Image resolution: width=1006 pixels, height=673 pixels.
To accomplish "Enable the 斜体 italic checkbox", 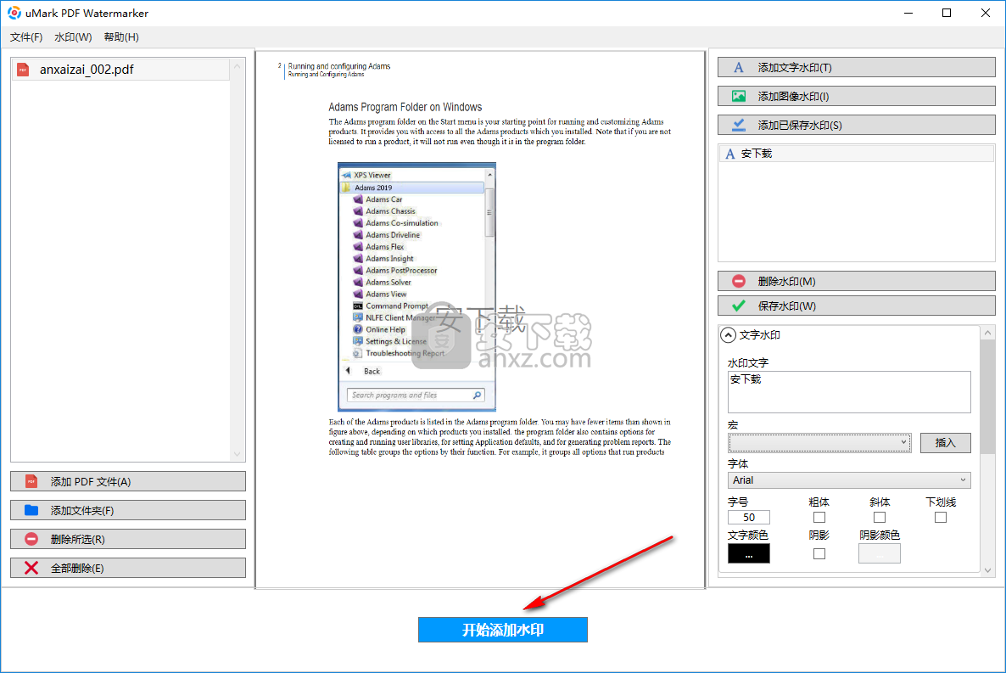I will [880, 518].
